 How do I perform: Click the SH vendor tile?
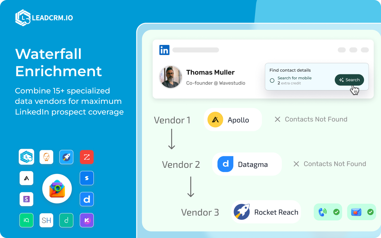point(46,220)
